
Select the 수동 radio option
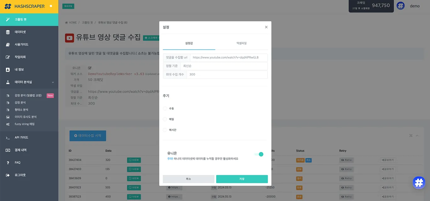(x=165, y=108)
